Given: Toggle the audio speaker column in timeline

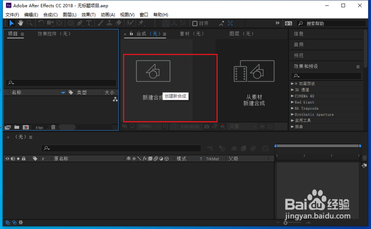Looking at the screenshot, I should (13, 159).
